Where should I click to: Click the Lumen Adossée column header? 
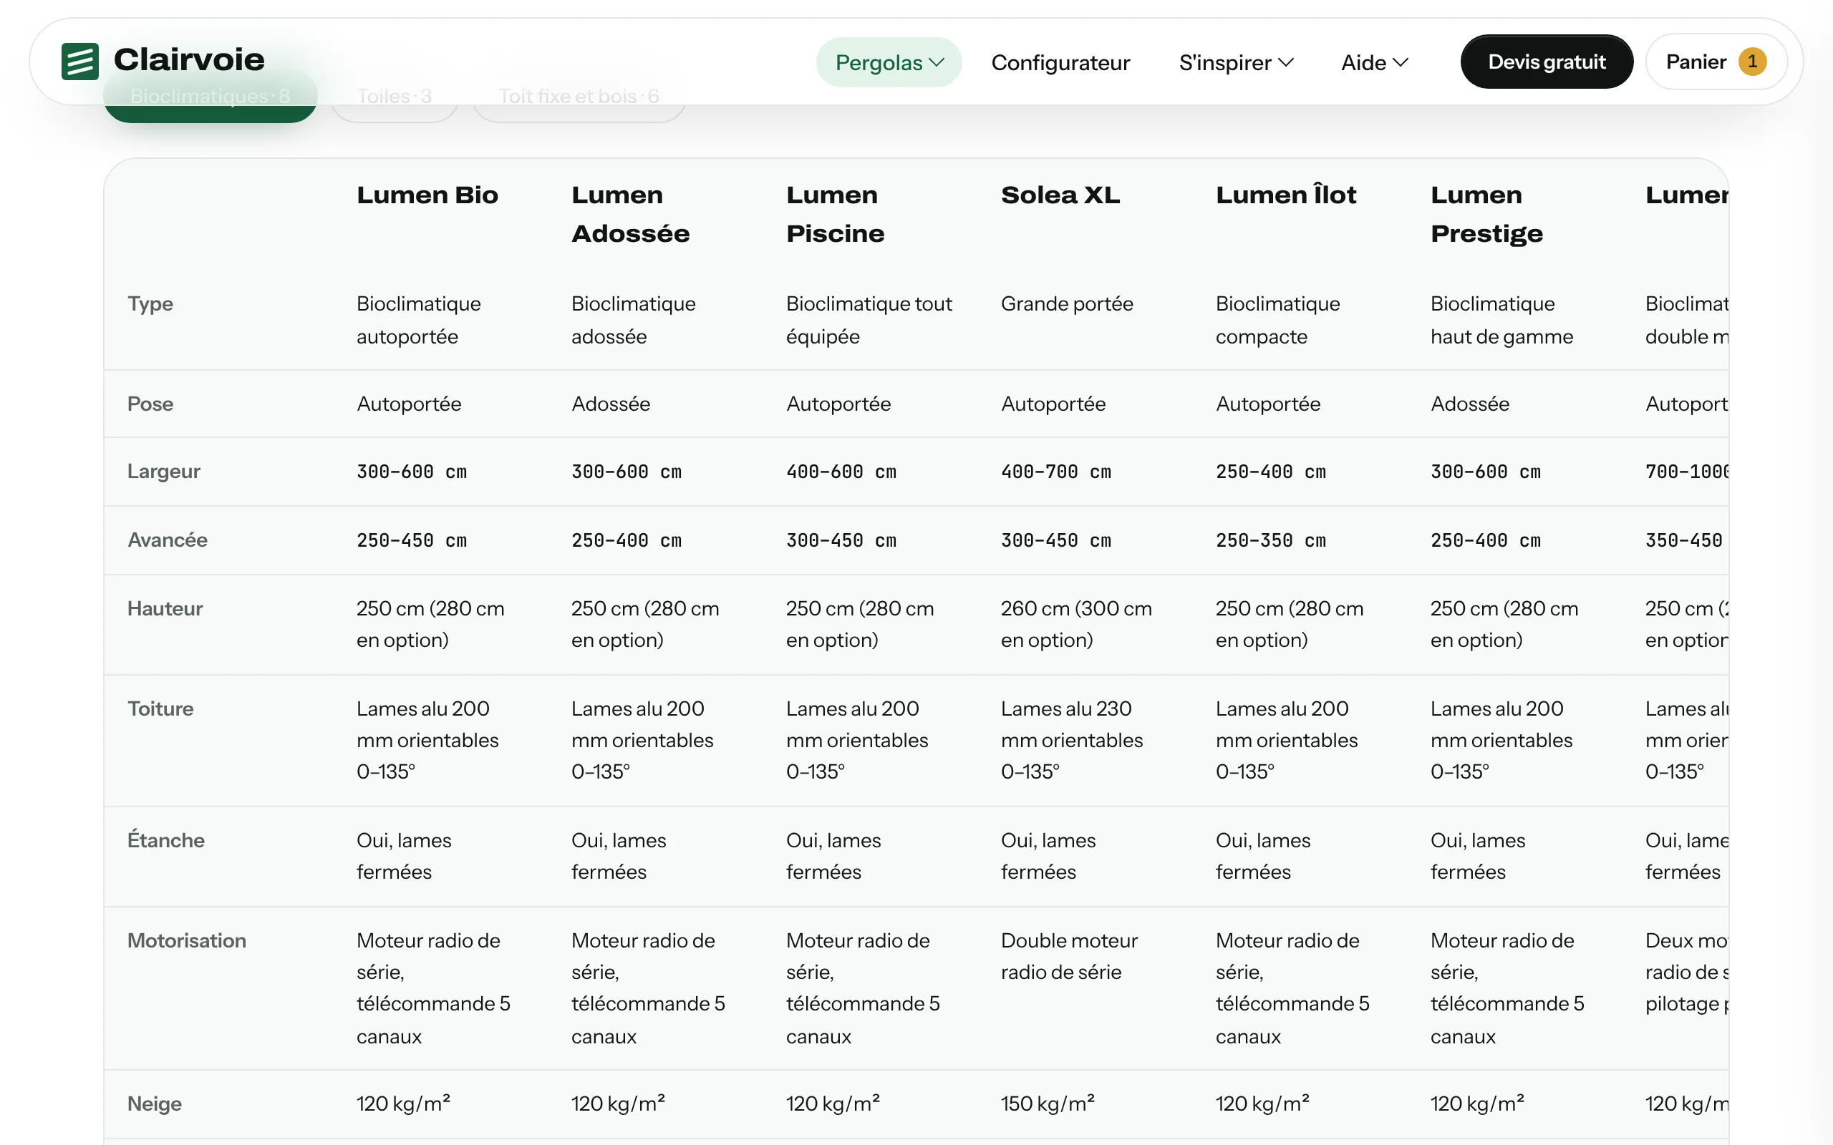pos(630,214)
